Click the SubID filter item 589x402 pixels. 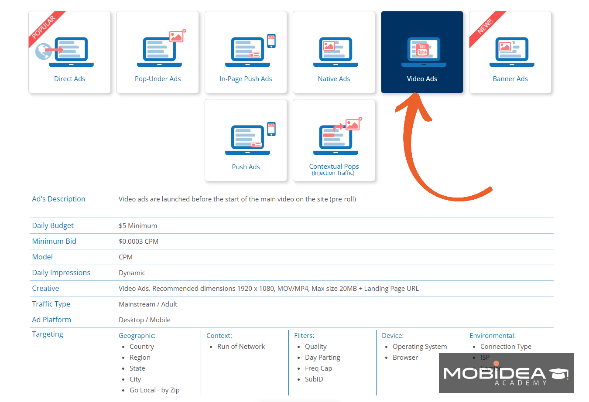click(x=314, y=379)
